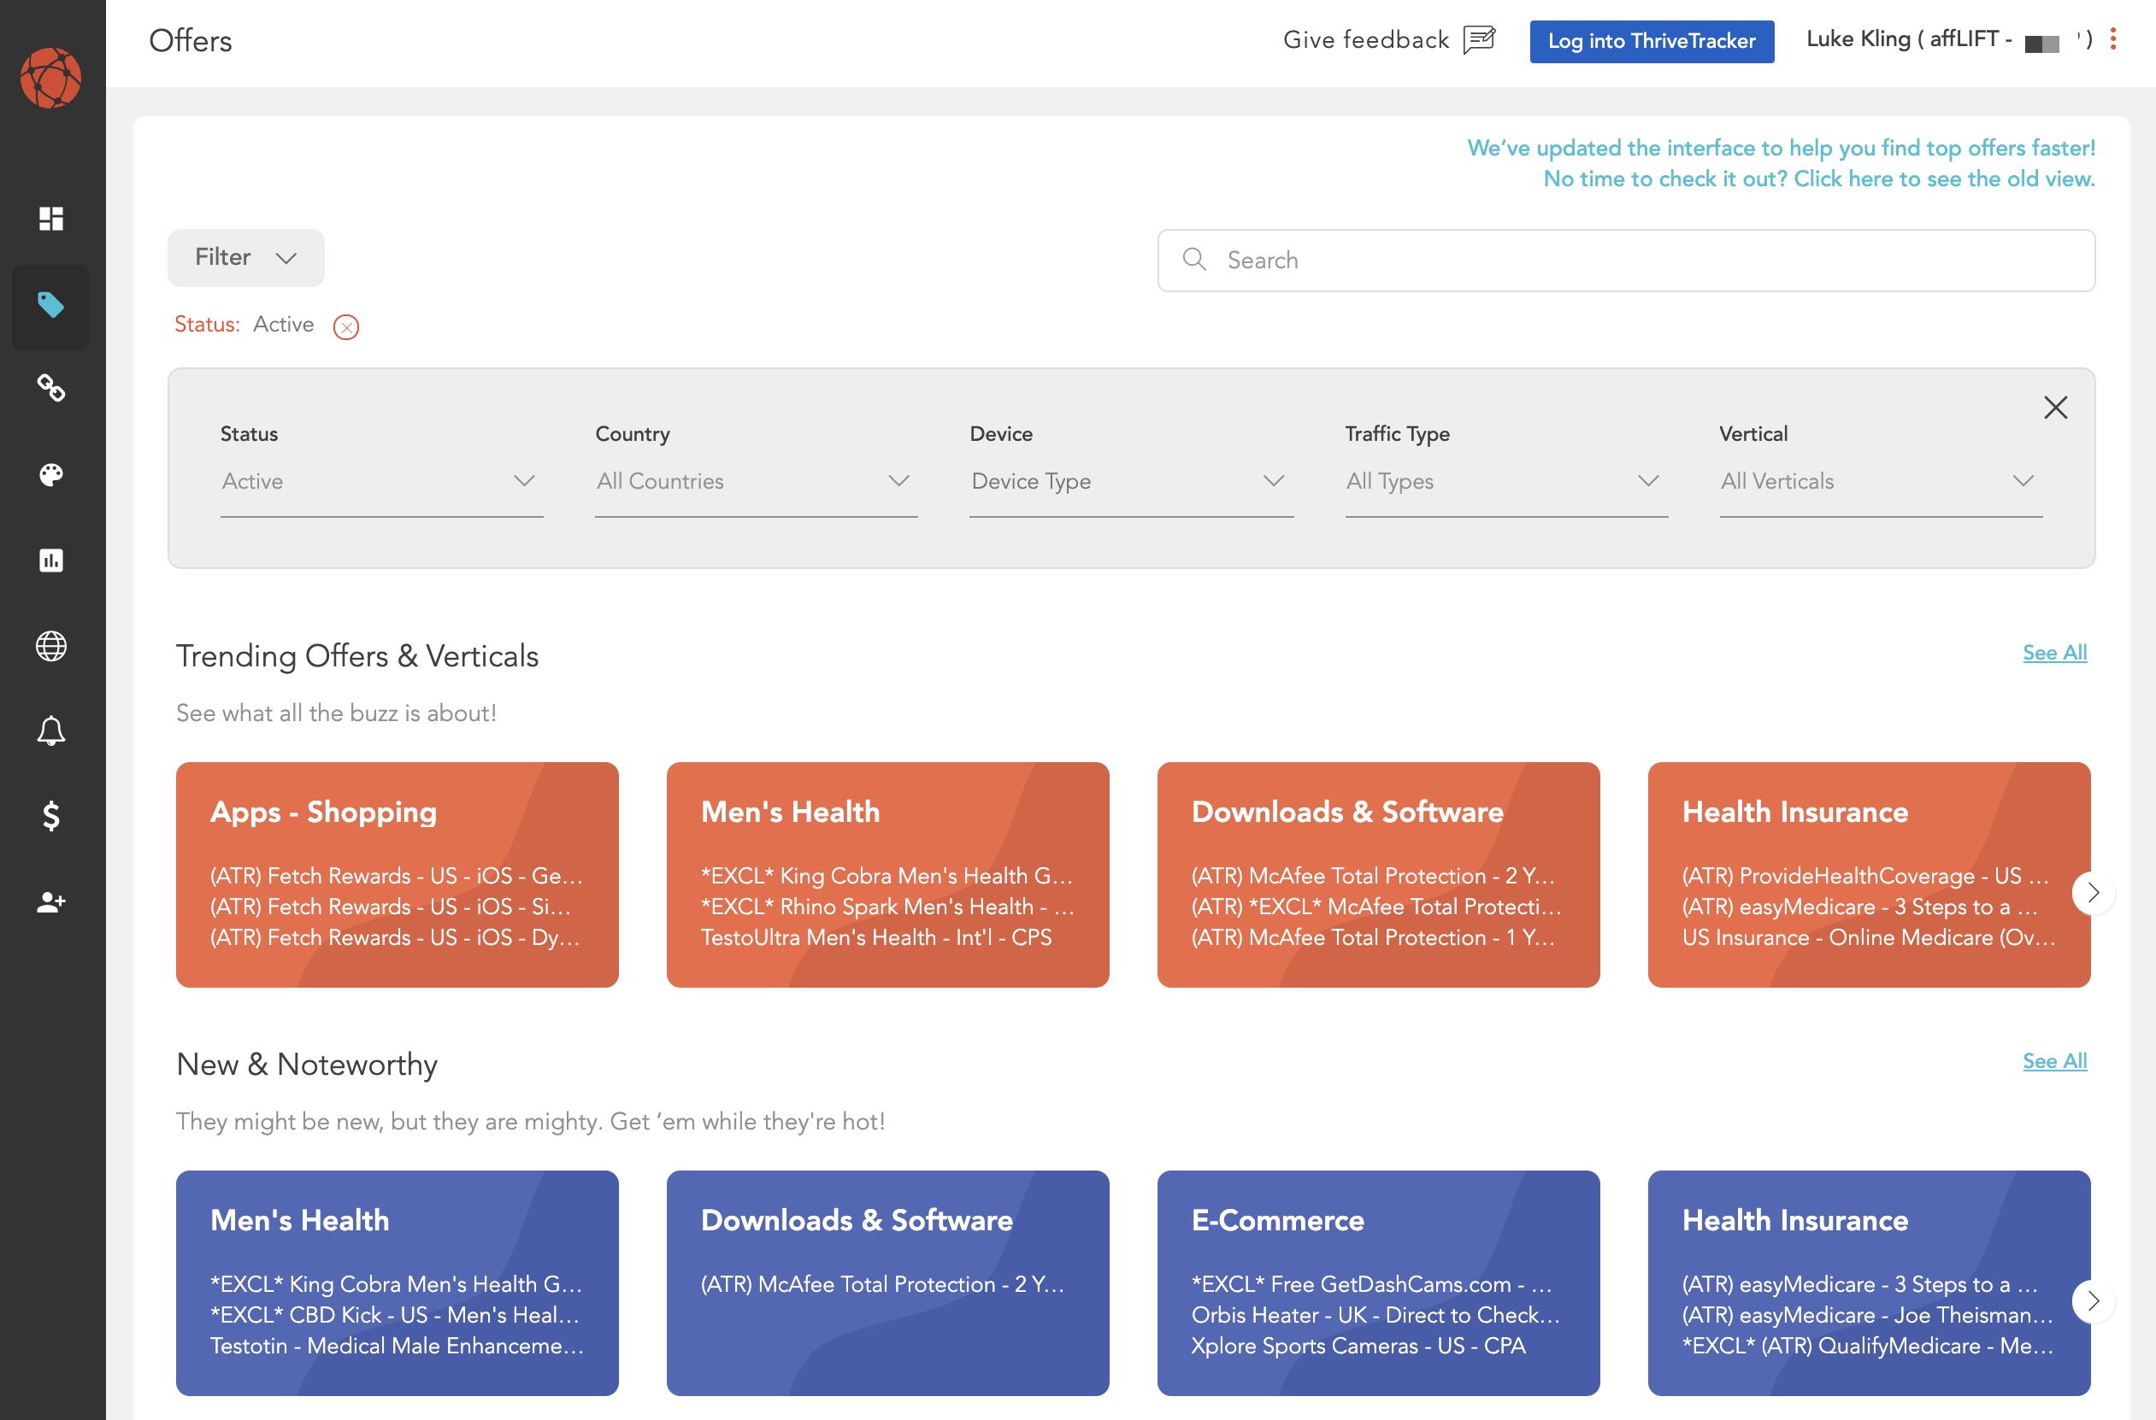Viewport: 2156px width, 1420px height.
Task: Click the Give feedback text link
Action: [x=1366, y=40]
